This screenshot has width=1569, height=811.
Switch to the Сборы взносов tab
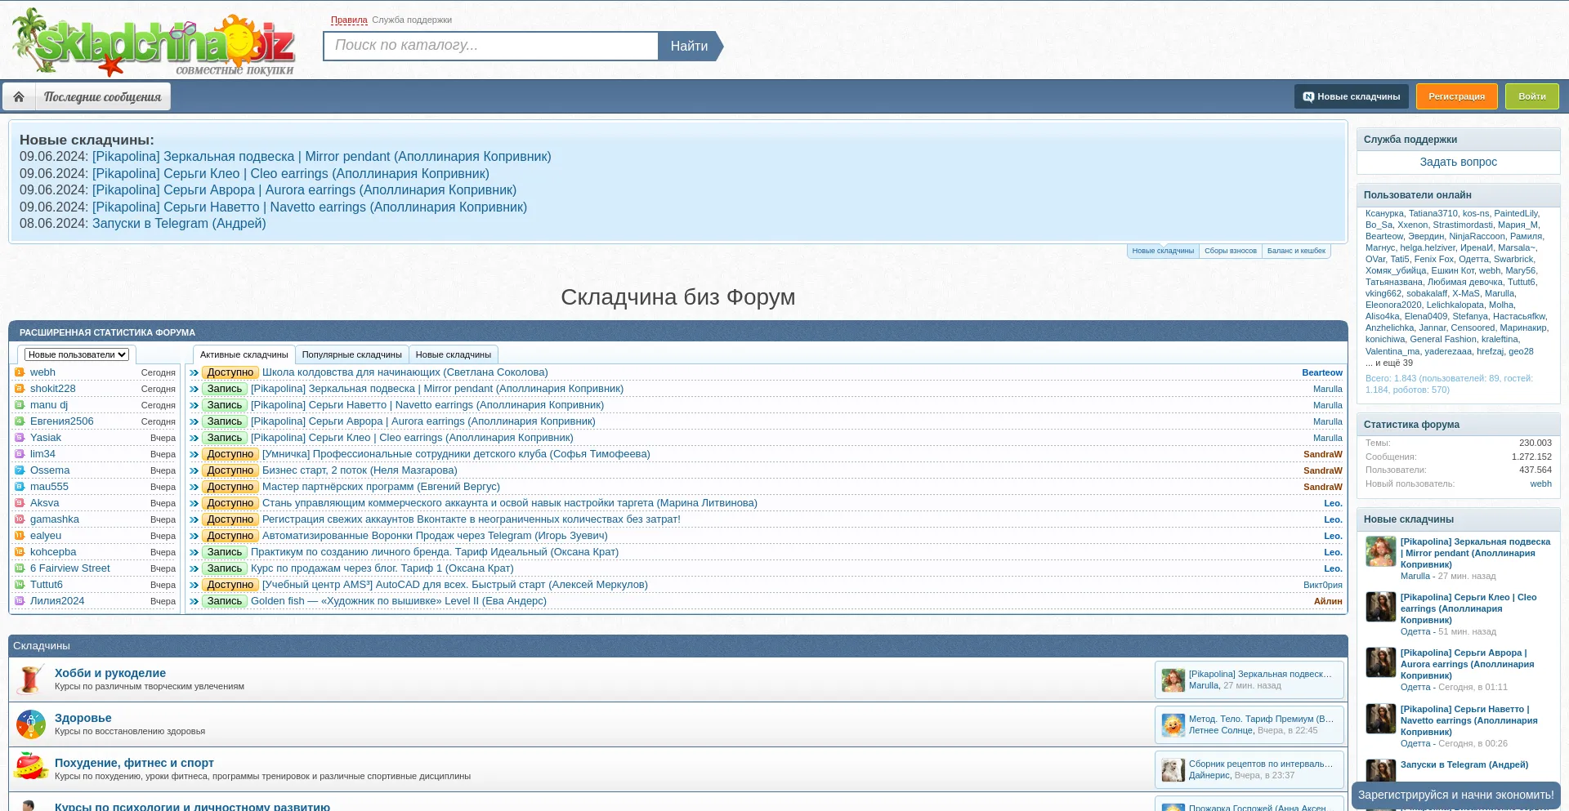pyautogui.click(x=1231, y=251)
